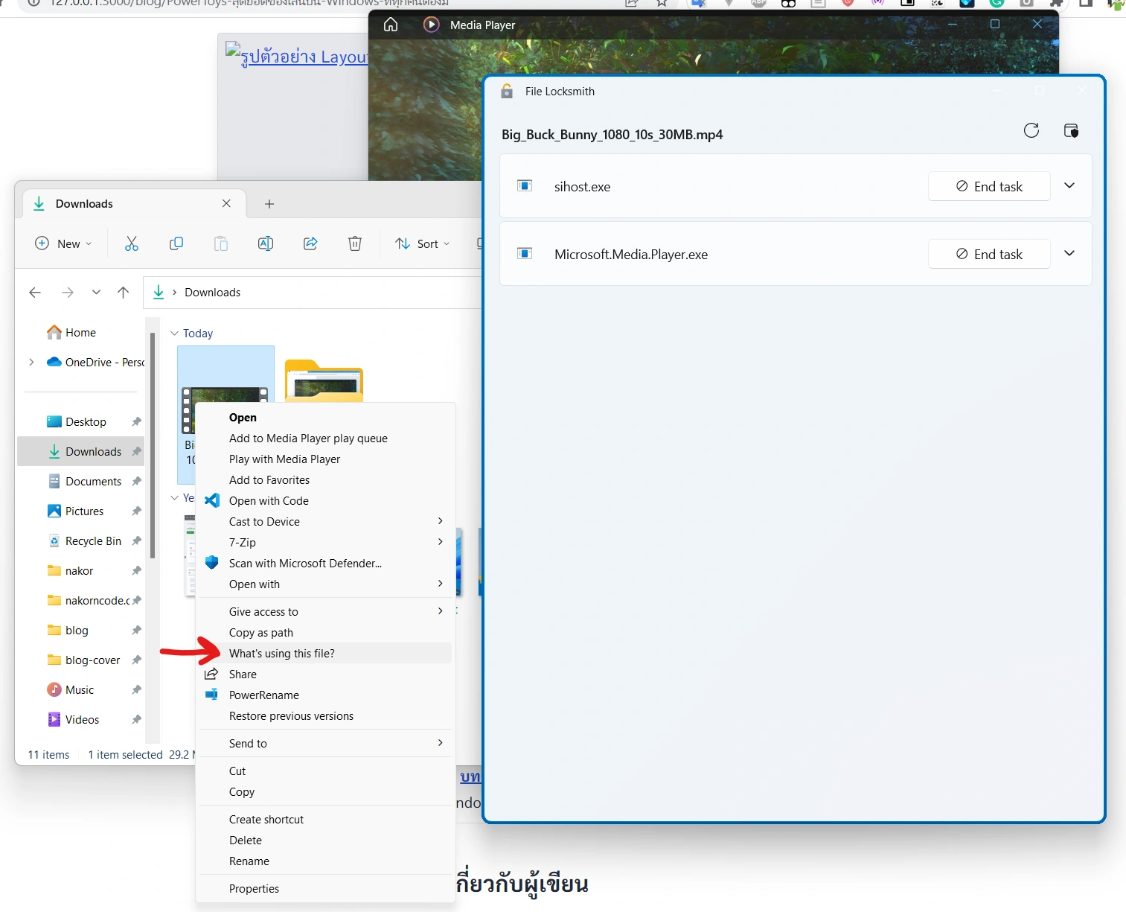
Task: Choose Scan with Microsoft Defender
Action: tap(325, 564)
